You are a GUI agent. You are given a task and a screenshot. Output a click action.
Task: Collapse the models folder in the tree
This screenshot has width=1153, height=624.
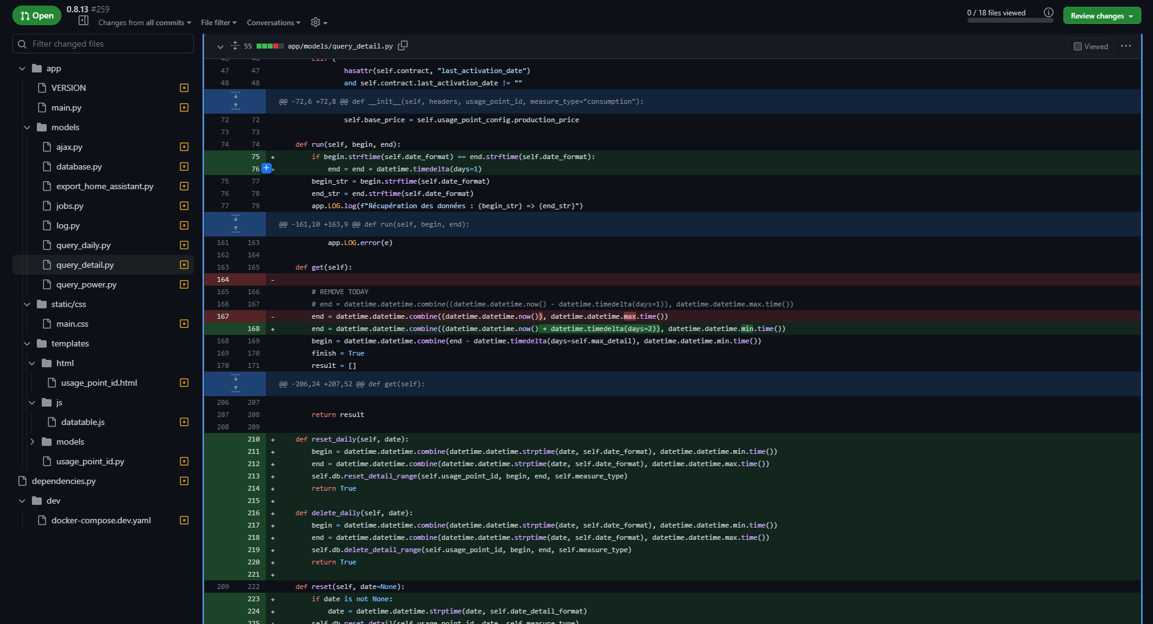(x=27, y=127)
